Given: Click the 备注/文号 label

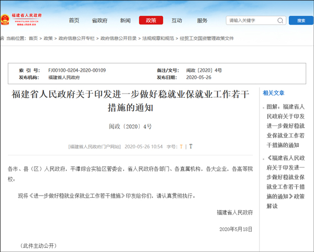Looking at the screenshot, I should point(168,71).
